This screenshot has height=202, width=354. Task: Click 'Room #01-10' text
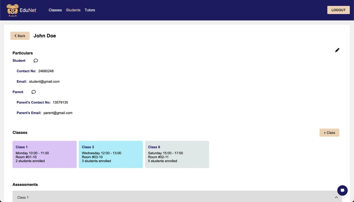click(26, 157)
